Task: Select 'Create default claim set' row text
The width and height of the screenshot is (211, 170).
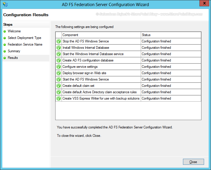Action: pyautogui.click(x=78, y=86)
